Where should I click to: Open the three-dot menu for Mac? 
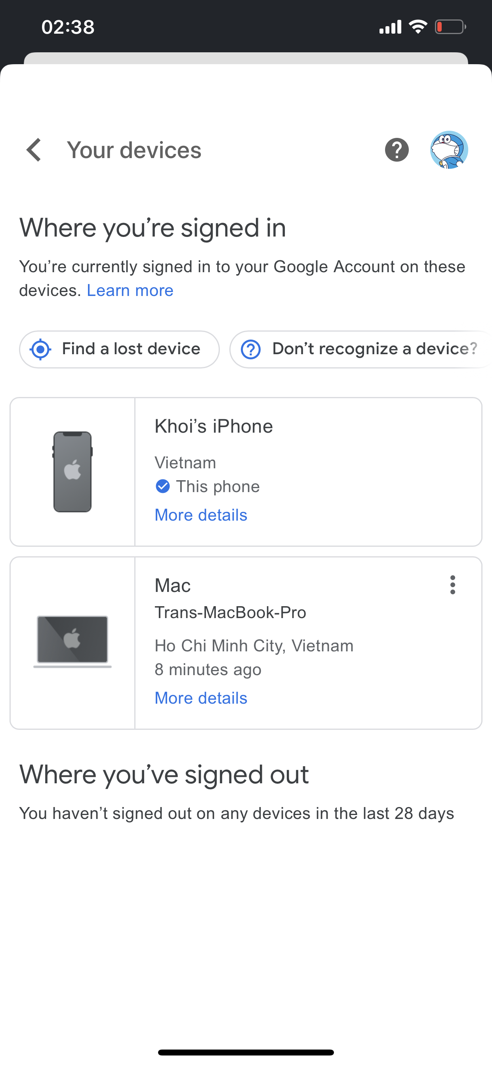pos(452,585)
